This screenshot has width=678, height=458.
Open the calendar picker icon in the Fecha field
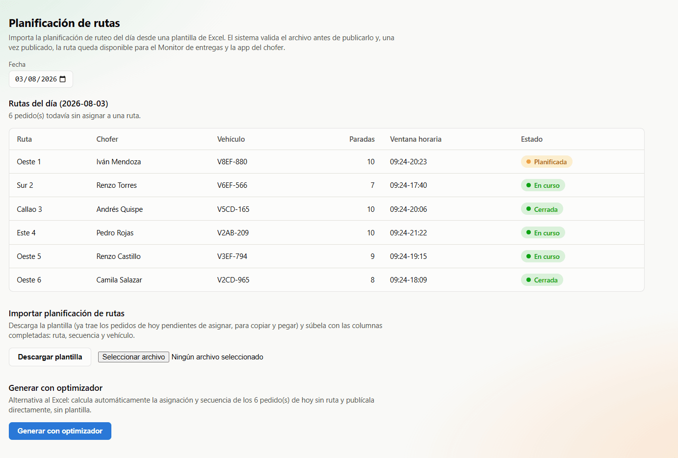63,79
